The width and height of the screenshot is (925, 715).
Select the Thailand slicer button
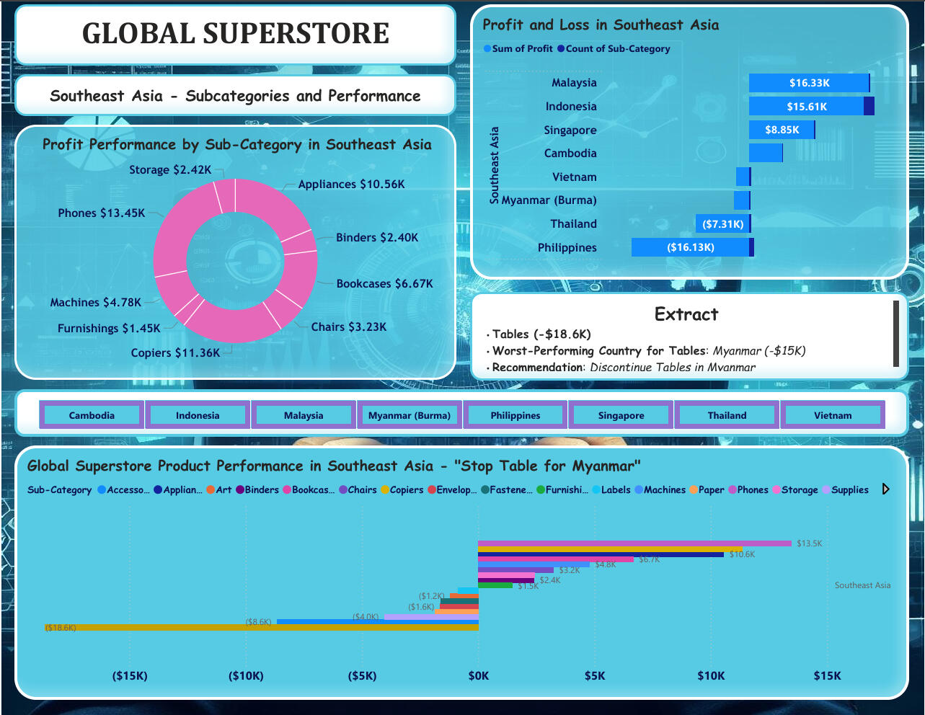pyautogui.click(x=727, y=415)
